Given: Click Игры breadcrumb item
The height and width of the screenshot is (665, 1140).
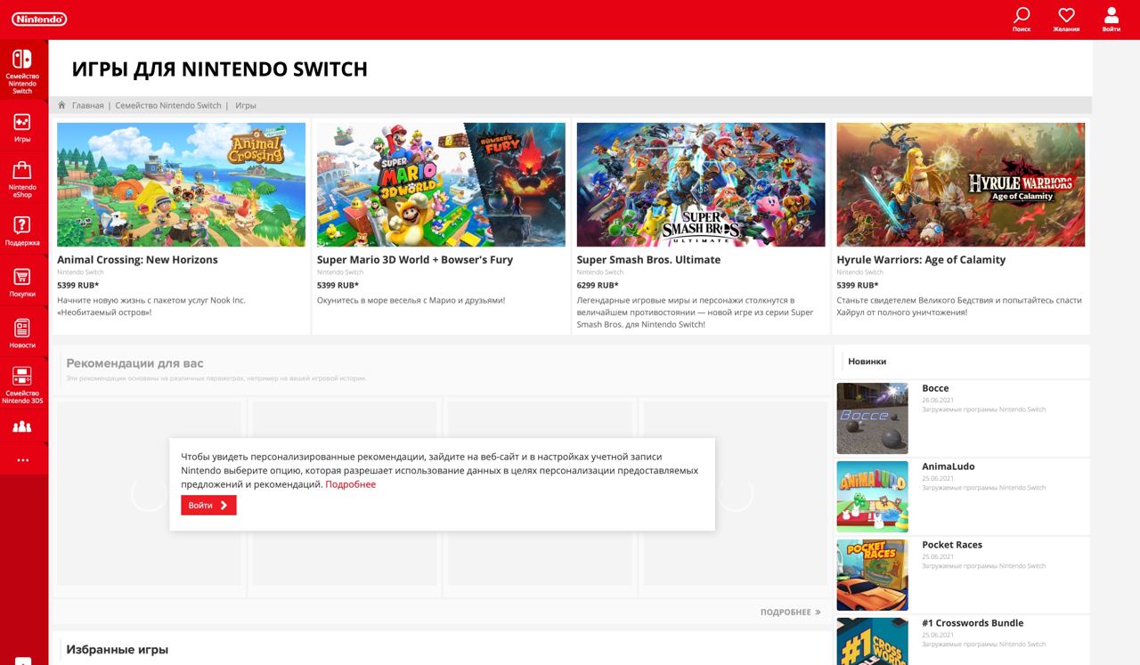Looking at the screenshot, I should 246,105.
